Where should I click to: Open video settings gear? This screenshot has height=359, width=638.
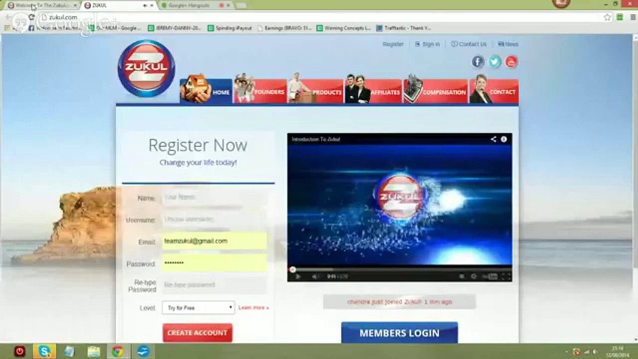pyautogui.click(x=473, y=276)
